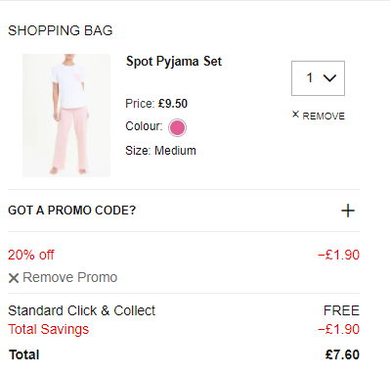Open the Spot Pyjama Set title link
The width and height of the screenshot is (390, 376).
pos(174,62)
